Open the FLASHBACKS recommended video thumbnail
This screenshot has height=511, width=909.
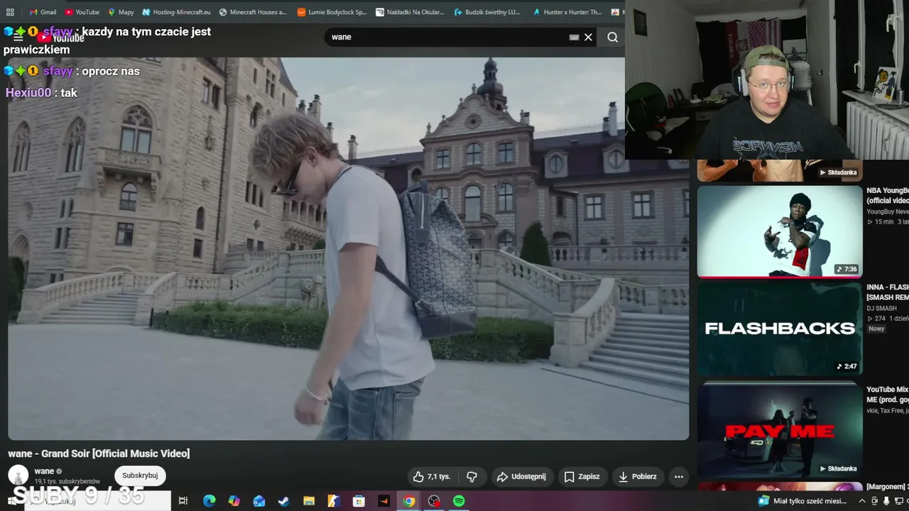pos(780,329)
